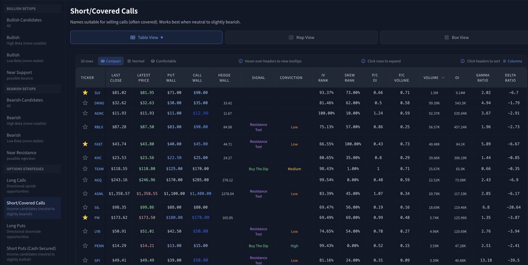
Task: Click AGQ latest price $246.96
Action: point(147,180)
